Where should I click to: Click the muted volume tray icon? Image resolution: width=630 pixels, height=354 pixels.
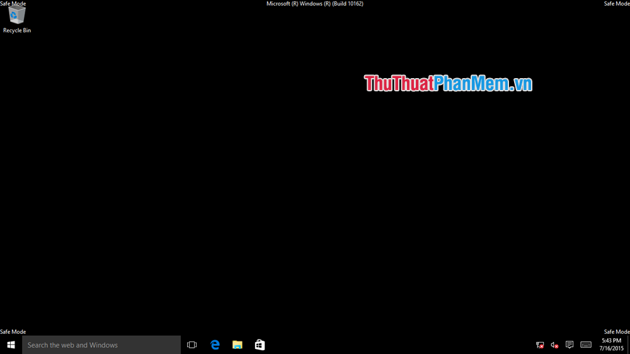tap(554, 345)
